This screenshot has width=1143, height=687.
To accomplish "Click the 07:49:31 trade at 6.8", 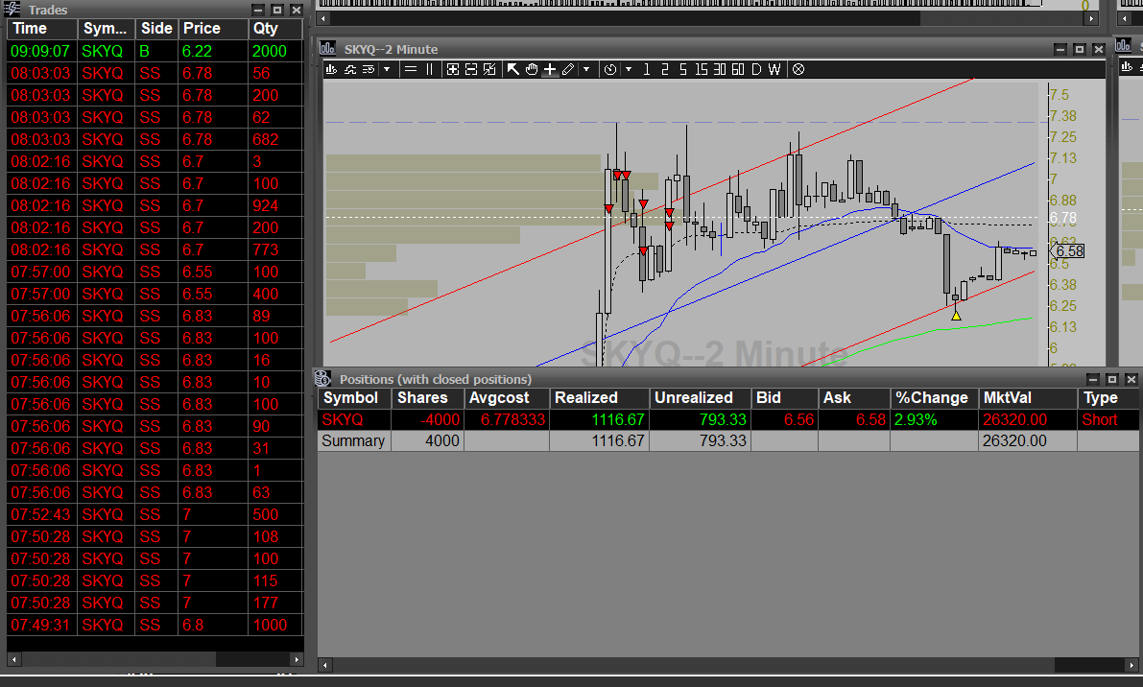I will (155, 625).
